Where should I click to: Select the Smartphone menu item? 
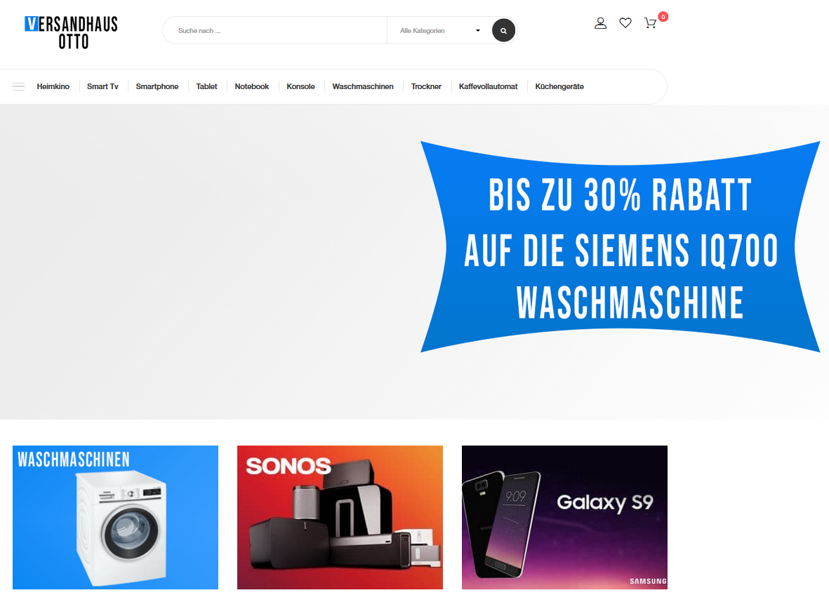coord(157,87)
